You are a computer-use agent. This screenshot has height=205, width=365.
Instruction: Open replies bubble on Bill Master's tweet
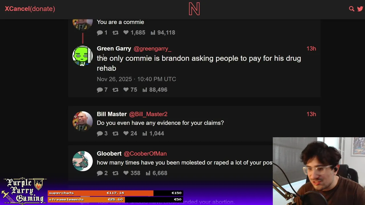[100, 134]
